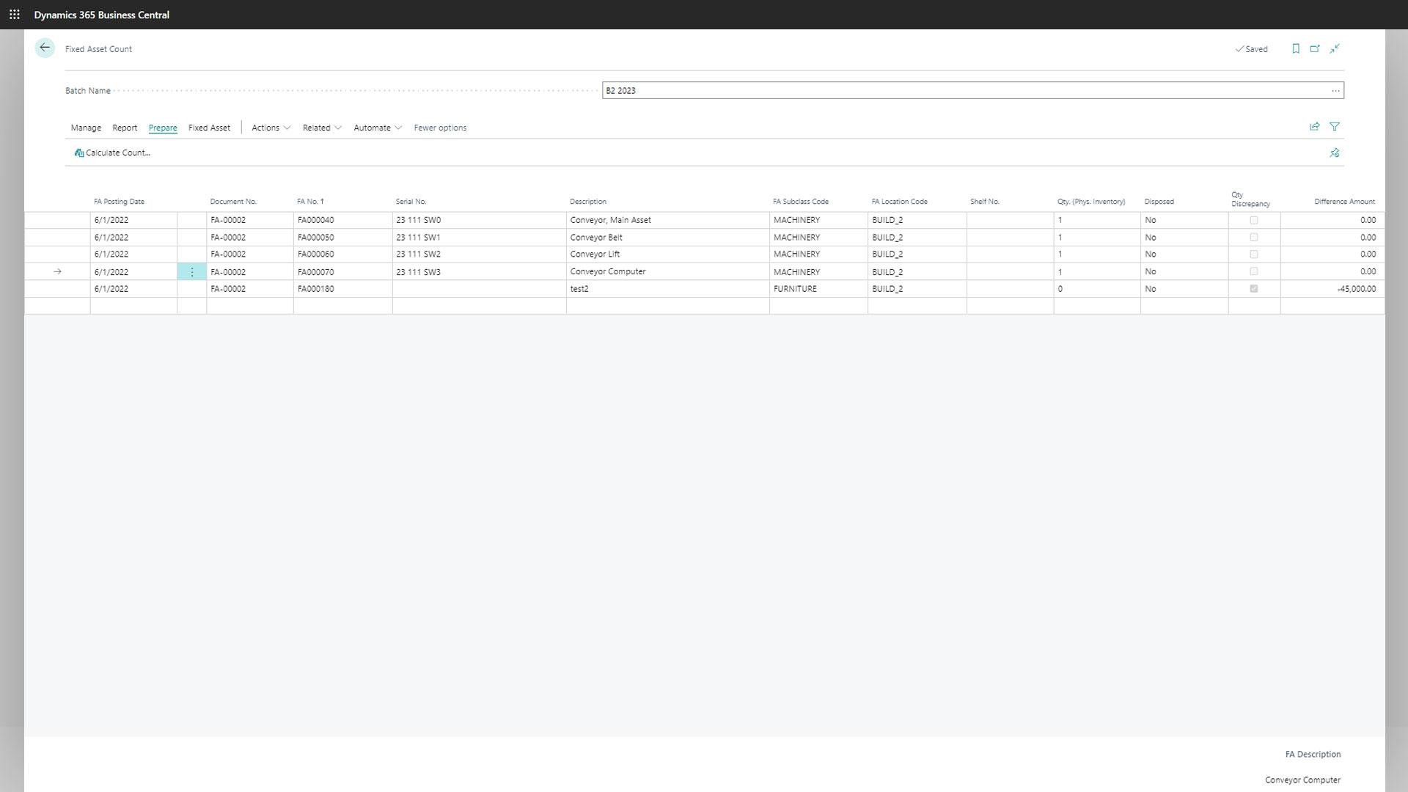Switch to the Manage tab
Viewport: 1408px width, 792px height.
point(86,128)
